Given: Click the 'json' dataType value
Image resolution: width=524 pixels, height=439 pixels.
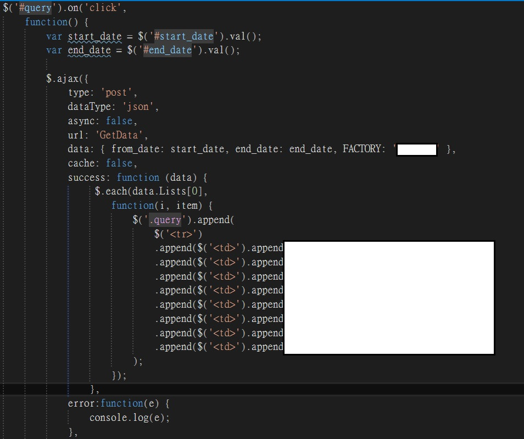Looking at the screenshot, I should pos(138,107).
